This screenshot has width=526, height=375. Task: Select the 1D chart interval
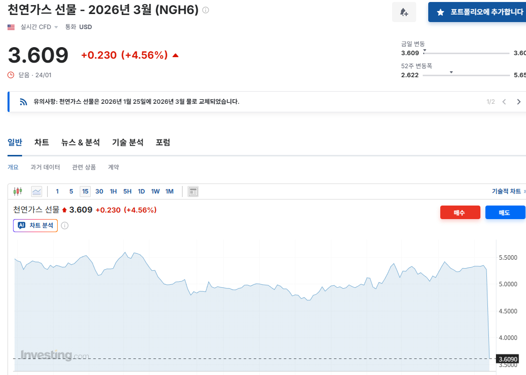pos(141,191)
